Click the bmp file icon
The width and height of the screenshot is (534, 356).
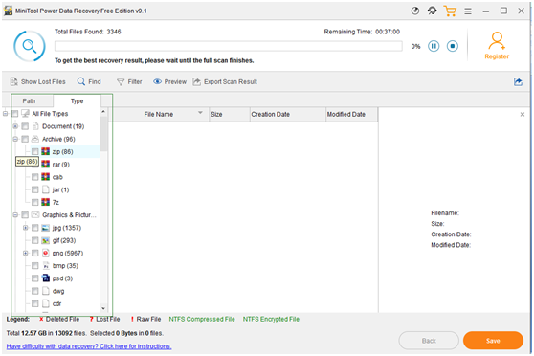click(x=45, y=265)
